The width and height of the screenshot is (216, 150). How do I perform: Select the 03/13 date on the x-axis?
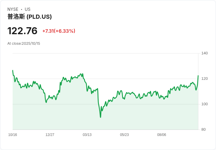(87, 135)
